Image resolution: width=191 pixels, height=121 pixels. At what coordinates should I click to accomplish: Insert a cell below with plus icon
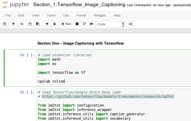[x=13, y=24]
